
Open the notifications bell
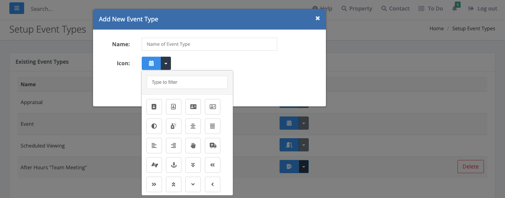tap(455, 9)
